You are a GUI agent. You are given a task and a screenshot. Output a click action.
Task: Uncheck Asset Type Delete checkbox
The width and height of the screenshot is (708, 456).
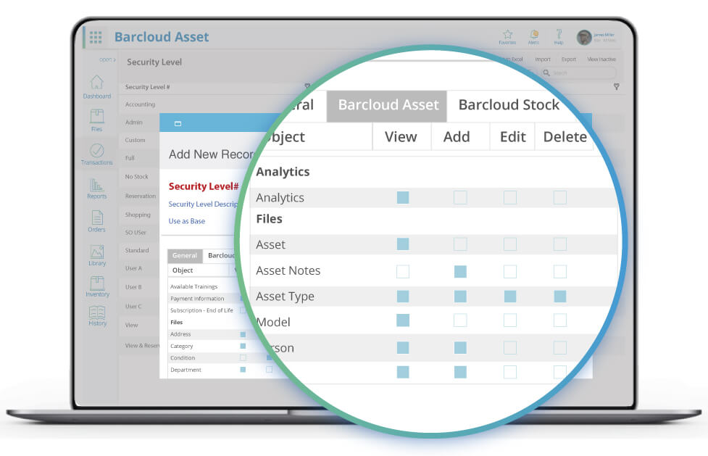(560, 297)
